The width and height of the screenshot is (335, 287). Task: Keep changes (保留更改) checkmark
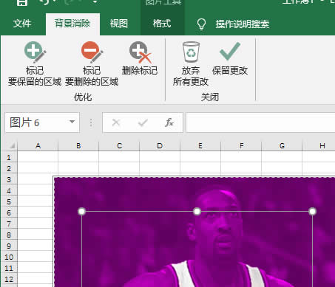[230, 58]
